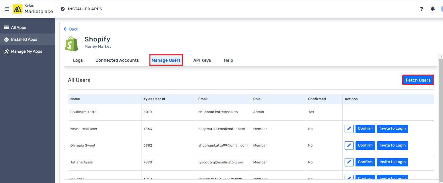This screenshot has height=183, width=443.
Task: Click the Name column header
Action: 105,99
